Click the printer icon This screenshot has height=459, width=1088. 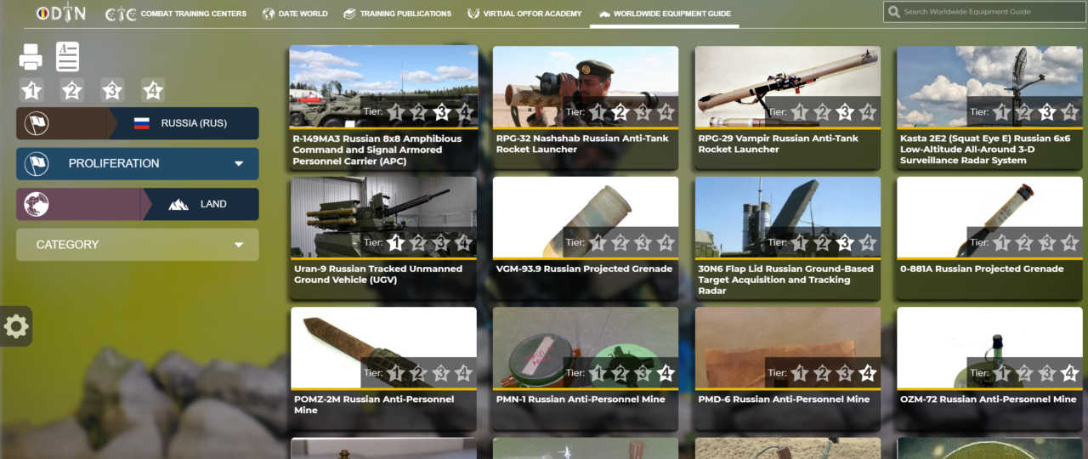31,57
